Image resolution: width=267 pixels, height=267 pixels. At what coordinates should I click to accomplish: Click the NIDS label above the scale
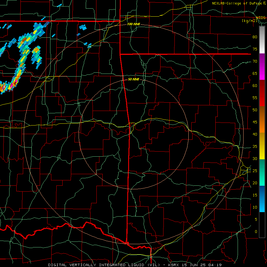click(261, 18)
